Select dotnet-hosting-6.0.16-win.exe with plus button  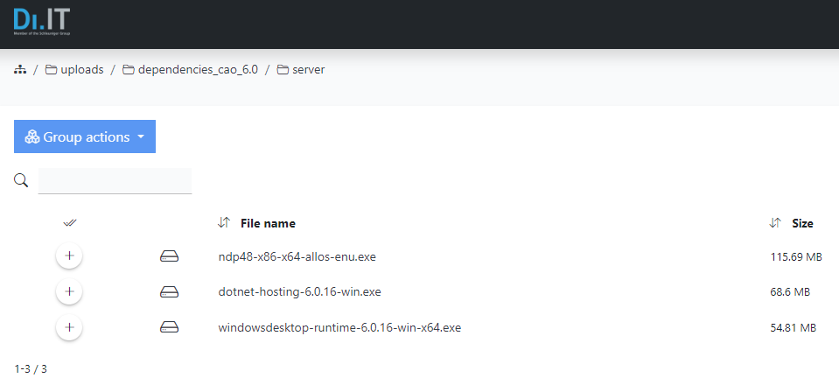[x=69, y=291]
